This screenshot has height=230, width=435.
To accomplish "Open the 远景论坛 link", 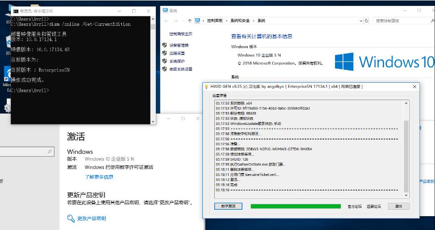I will coord(374,206).
